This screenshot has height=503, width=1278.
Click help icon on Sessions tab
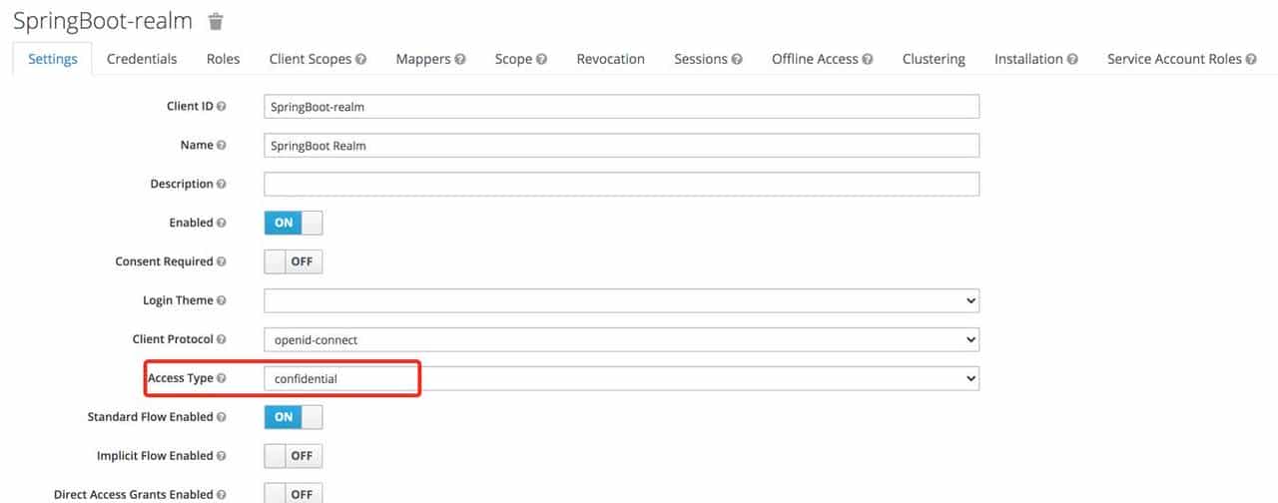(737, 60)
